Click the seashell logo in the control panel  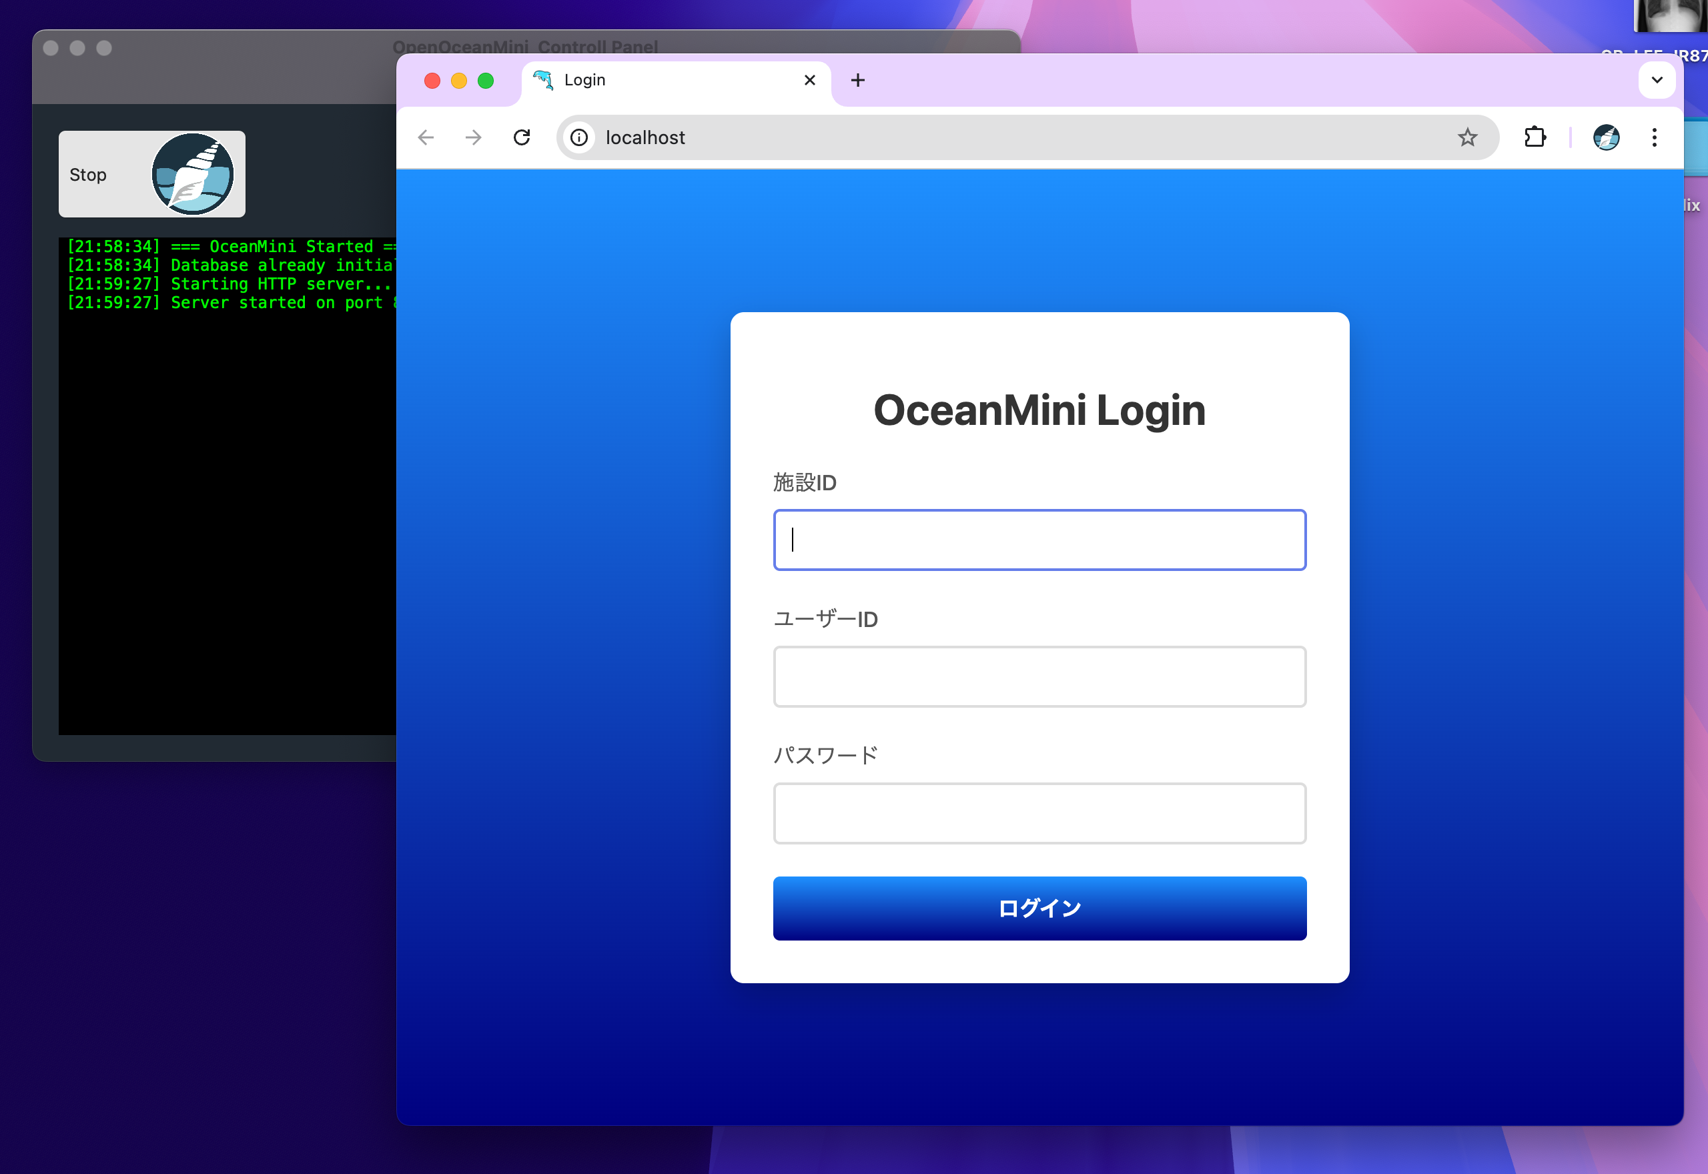pyautogui.click(x=193, y=174)
